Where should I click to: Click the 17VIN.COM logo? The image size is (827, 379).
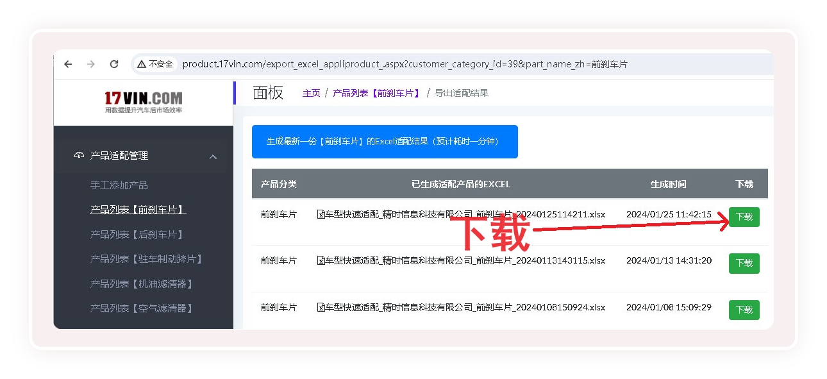click(143, 101)
